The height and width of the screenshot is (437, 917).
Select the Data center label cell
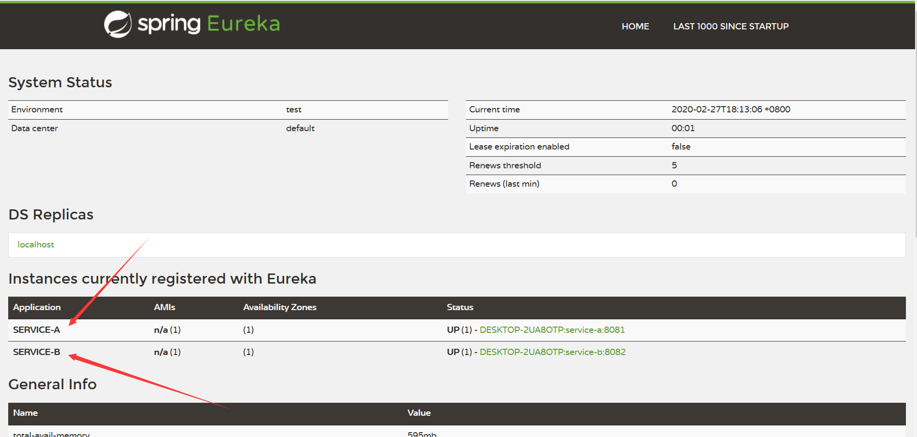click(x=34, y=128)
